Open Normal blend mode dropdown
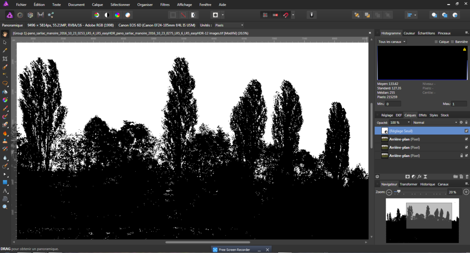The height and width of the screenshot is (253, 470). coord(435,122)
